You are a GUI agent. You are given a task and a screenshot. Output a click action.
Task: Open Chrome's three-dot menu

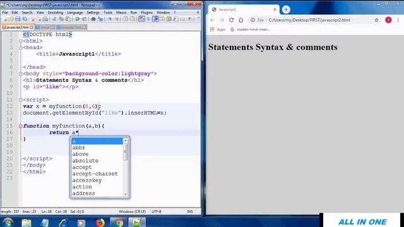(x=398, y=20)
